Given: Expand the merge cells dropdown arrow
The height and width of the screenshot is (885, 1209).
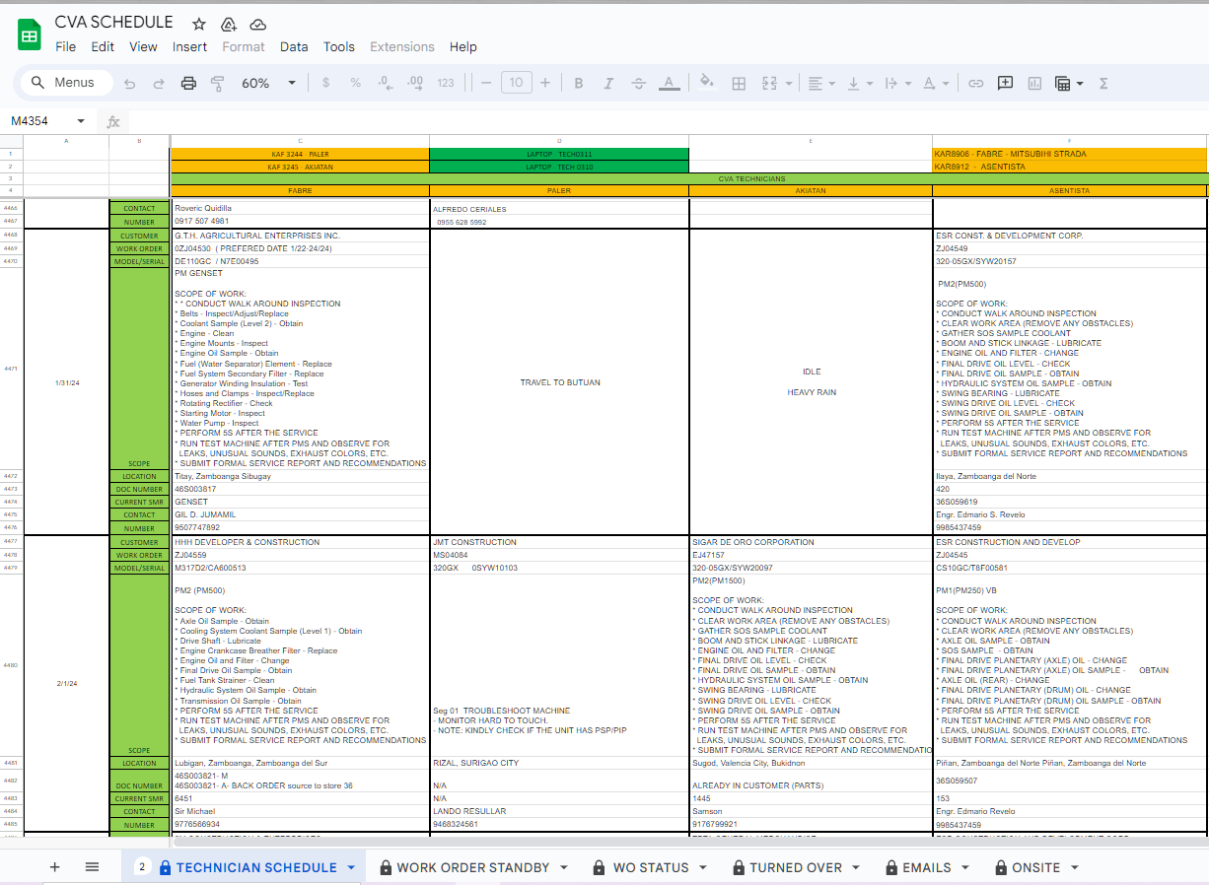Looking at the screenshot, I should (789, 83).
